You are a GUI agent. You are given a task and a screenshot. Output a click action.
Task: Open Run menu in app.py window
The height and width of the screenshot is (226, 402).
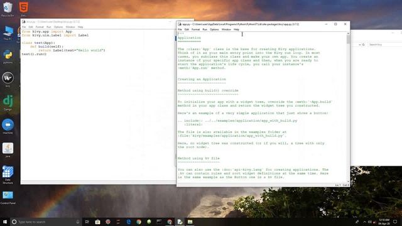[205, 30]
